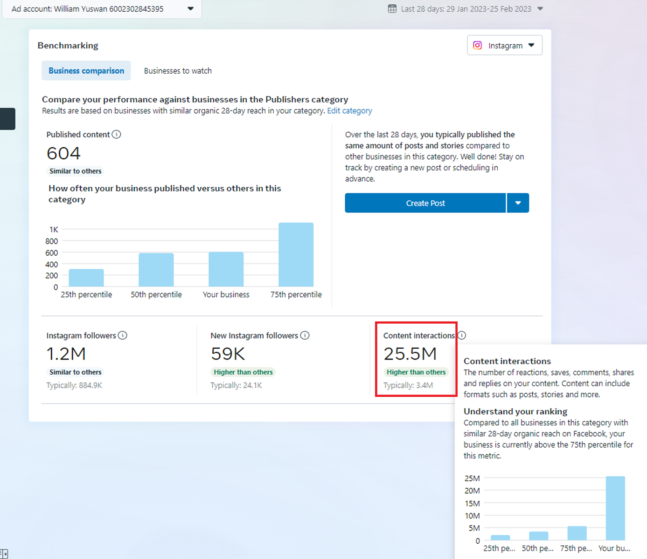This screenshot has width=647, height=559.
Task: Click the tall Your business bar in tooltip chart
Action: (615, 508)
